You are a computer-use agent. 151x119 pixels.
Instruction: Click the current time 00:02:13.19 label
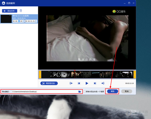click(x=129, y=83)
